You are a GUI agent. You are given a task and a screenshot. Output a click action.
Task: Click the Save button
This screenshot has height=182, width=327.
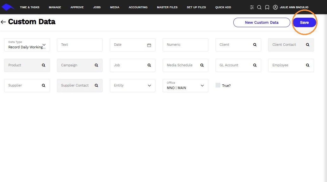click(305, 22)
